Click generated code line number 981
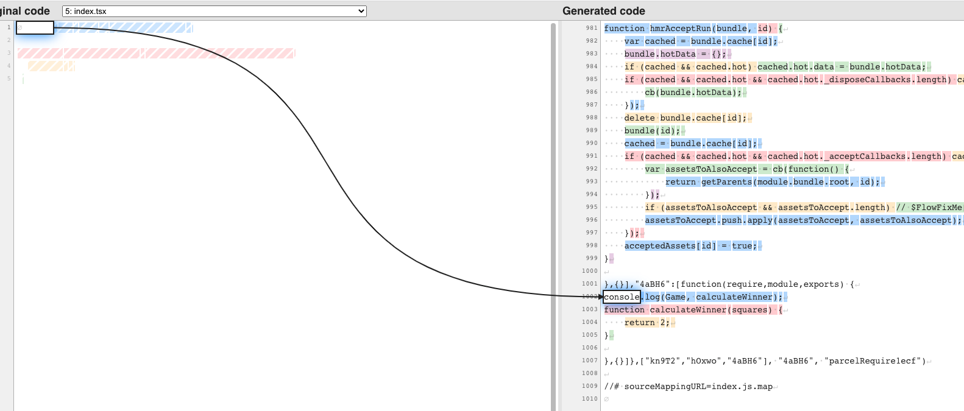 pos(592,28)
